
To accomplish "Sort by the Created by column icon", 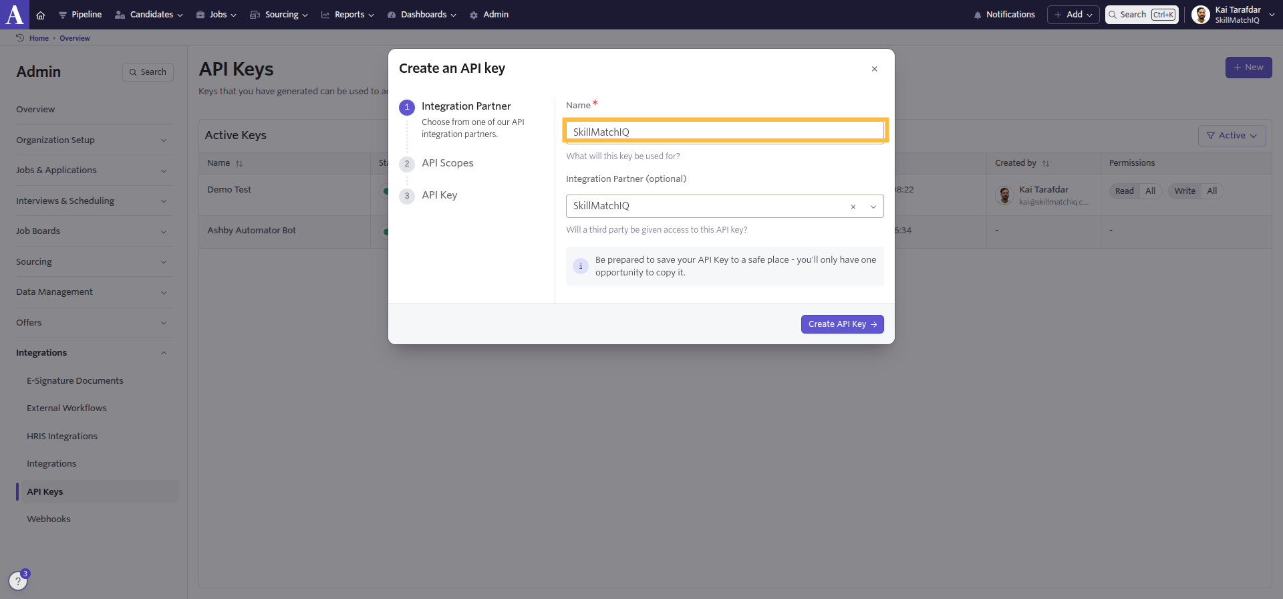I will coord(1046,164).
